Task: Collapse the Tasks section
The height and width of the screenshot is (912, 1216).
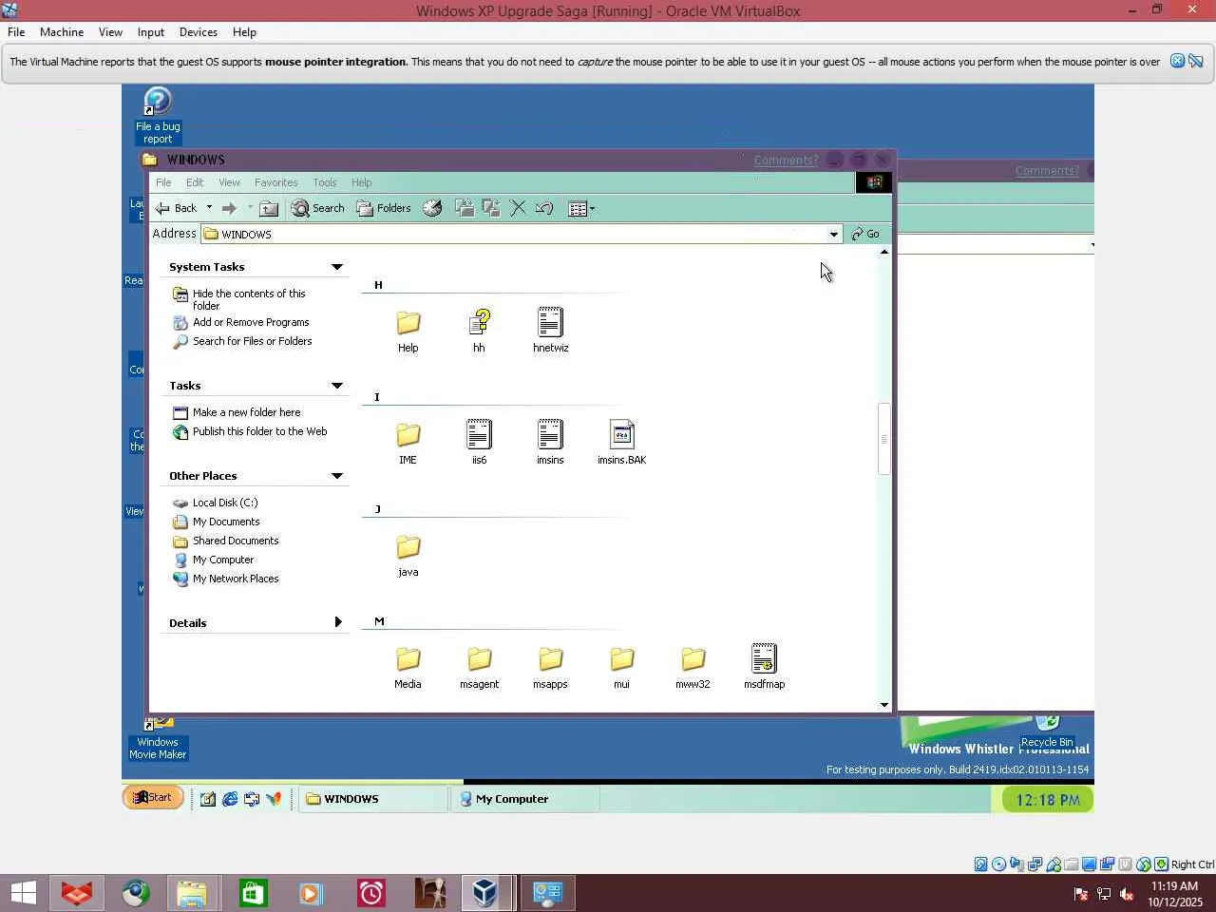Action: point(337,386)
